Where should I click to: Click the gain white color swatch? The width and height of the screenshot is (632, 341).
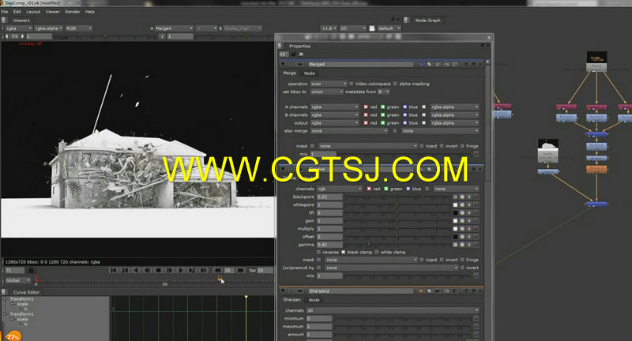[x=455, y=220]
